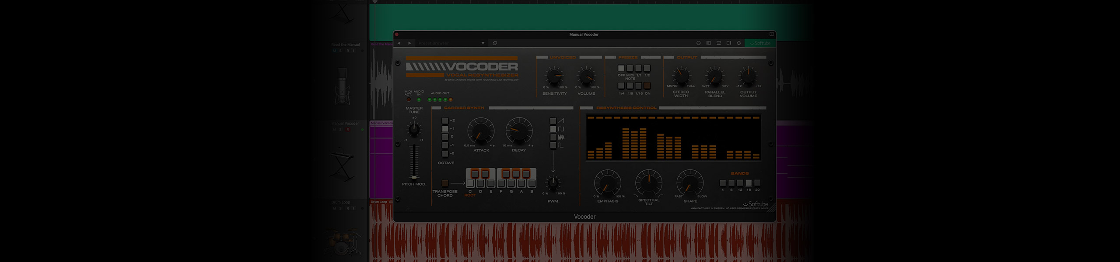Click the Spectral Tilt knob
Image resolution: width=1120 pixels, height=262 pixels.
click(x=649, y=183)
